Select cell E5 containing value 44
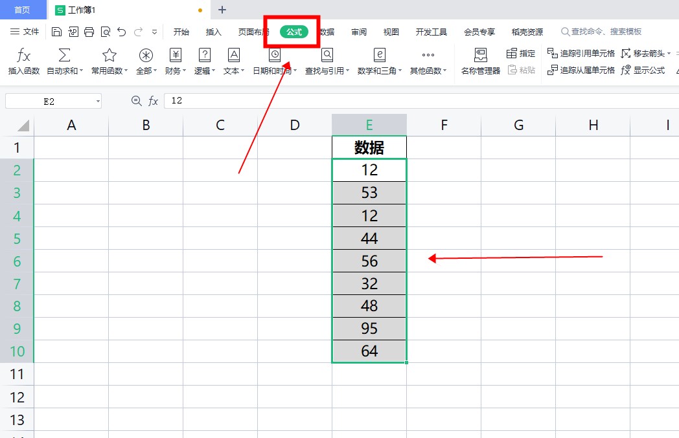Screen dimensions: 679x438 369,237
